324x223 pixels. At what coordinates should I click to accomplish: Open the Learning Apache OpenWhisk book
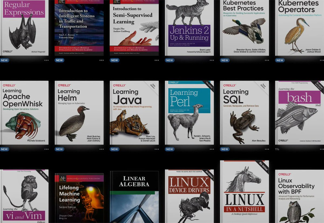tap(24, 113)
